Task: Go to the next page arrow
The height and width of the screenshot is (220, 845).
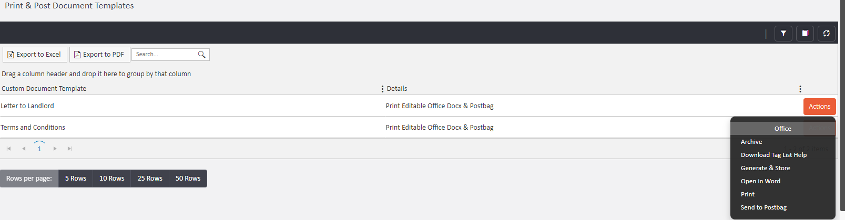Action: pos(55,149)
